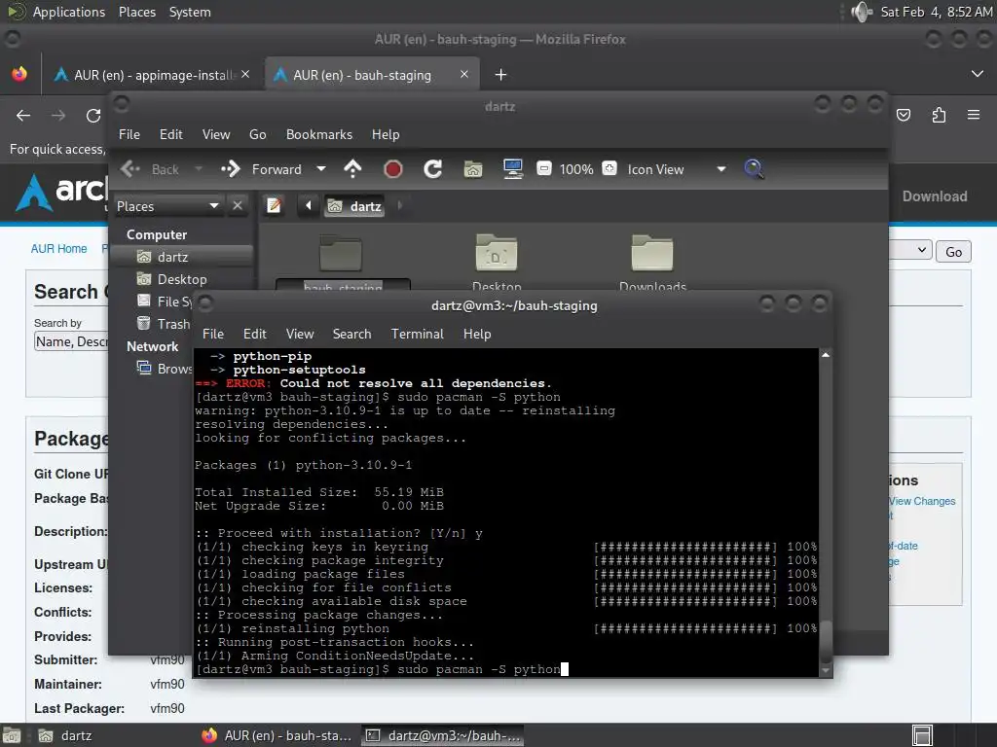997x747 pixels.
Task: Open the Firefox hamburger menu
Action: tap(974, 115)
